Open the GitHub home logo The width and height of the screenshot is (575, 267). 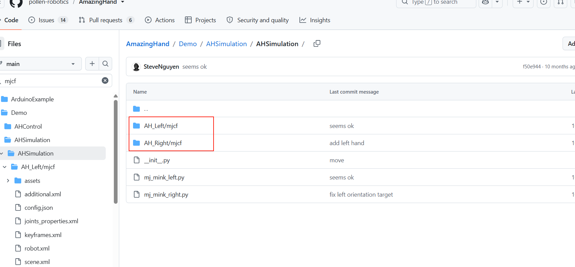pos(16,3)
